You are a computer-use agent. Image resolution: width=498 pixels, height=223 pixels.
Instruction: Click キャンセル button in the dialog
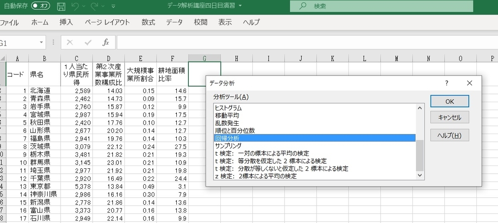(449, 117)
